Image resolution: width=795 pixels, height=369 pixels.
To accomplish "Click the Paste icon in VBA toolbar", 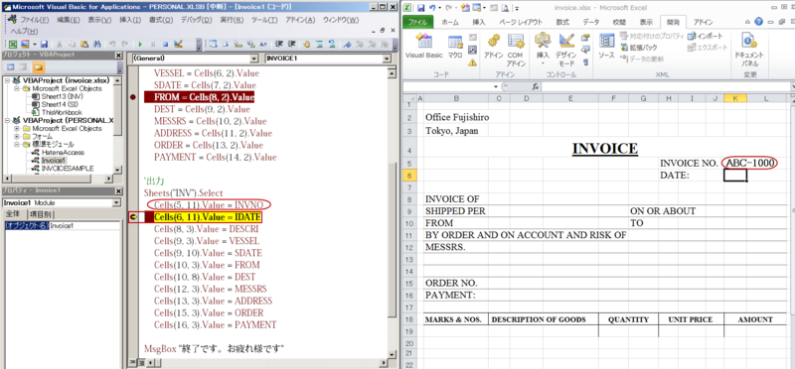I will [x=84, y=44].
